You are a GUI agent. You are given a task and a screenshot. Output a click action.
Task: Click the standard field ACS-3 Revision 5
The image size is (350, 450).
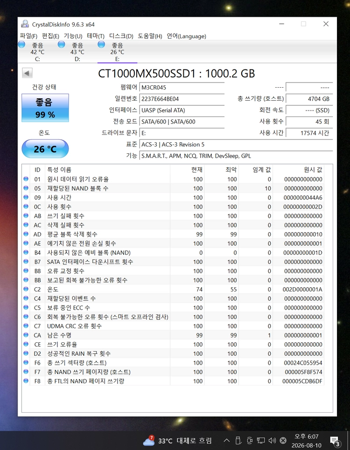click(x=236, y=145)
